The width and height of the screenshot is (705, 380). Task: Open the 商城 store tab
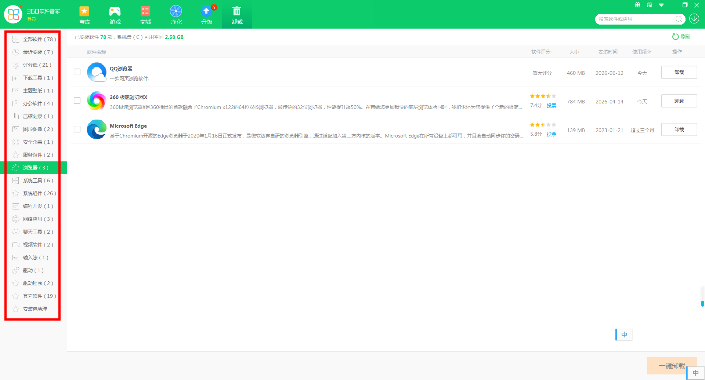click(146, 15)
